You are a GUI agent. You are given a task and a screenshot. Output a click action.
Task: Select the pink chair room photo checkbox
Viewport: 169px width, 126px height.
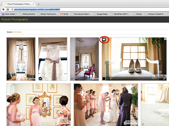click(x=72, y=78)
